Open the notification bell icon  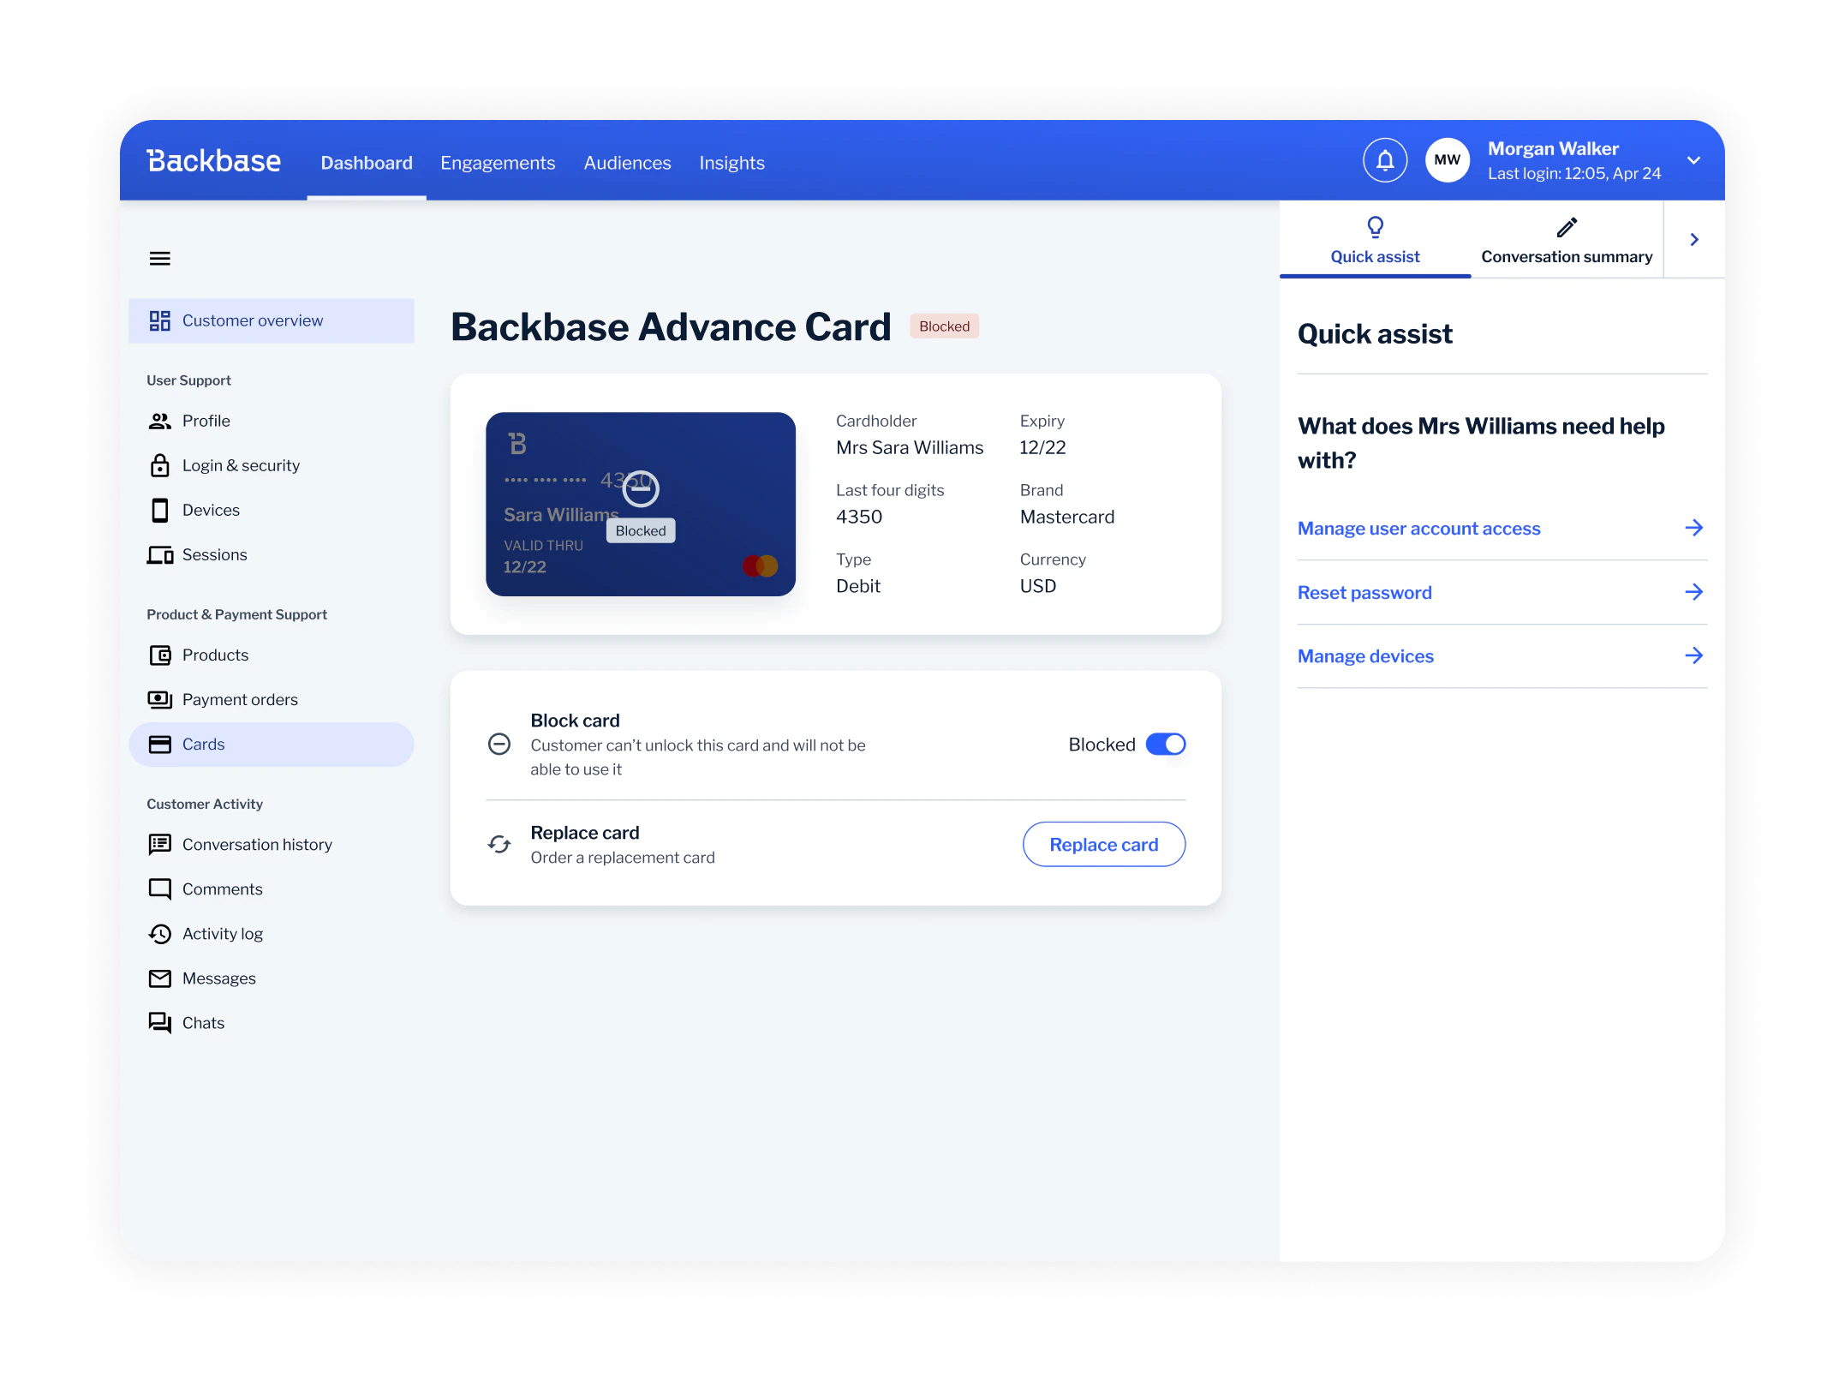tap(1384, 159)
